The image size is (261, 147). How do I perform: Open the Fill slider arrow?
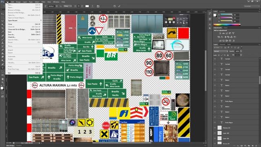[x=241, y=55]
